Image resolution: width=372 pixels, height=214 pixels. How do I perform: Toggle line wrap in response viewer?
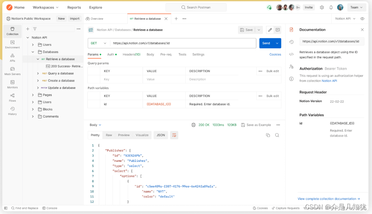click(174, 135)
